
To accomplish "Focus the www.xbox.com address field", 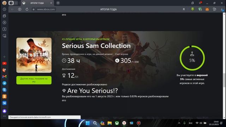I will [46, 10].
